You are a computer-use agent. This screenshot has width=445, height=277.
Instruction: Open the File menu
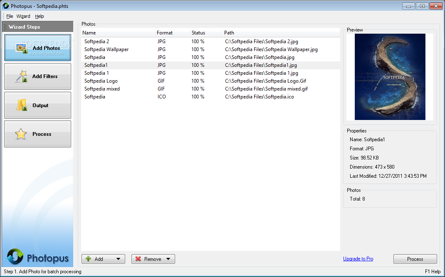point(10,16)
